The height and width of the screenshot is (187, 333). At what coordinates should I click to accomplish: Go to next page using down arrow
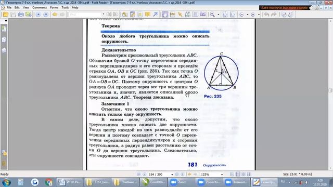pyautogui.click(x=46, y=15)
